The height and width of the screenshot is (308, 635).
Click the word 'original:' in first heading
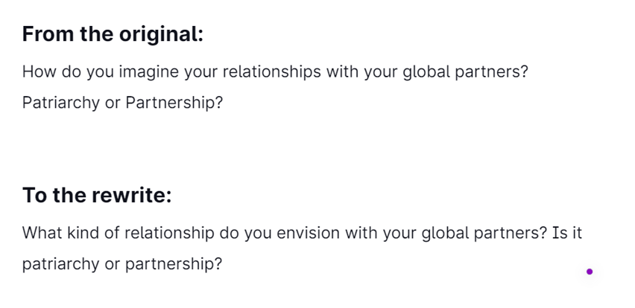(x=161, y=34)
